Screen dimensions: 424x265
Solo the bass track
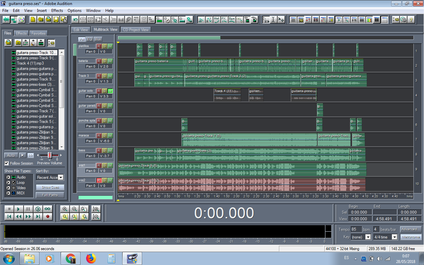104,150
